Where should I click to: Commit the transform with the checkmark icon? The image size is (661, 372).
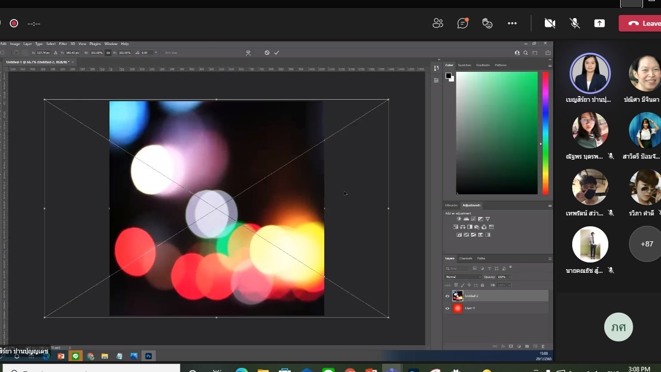click(277, 53)
